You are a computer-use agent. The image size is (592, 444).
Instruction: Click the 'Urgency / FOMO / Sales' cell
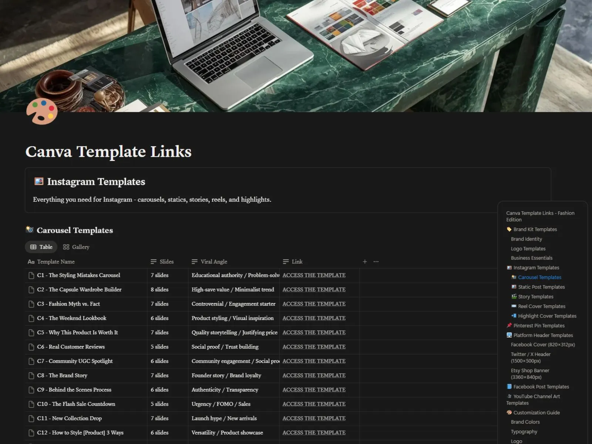click(233, 404)
